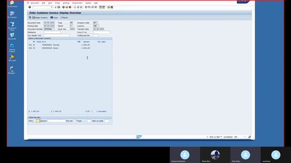Click the Document Date field
Image resolution: width=291 pixels, height=163 pixels.
(49, 23)
